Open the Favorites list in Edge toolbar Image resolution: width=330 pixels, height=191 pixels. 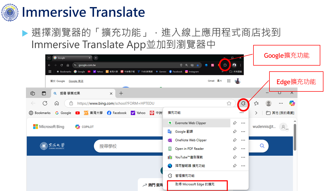(x=256, y=103)
